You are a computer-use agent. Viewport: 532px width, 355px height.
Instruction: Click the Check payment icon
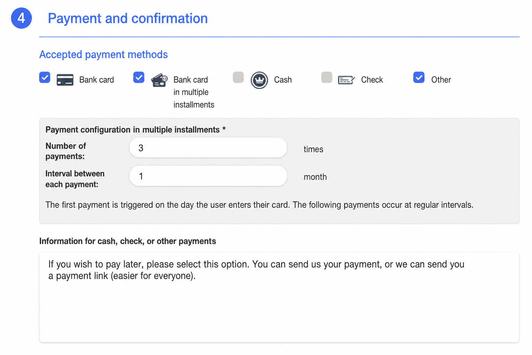click(346, 80)
